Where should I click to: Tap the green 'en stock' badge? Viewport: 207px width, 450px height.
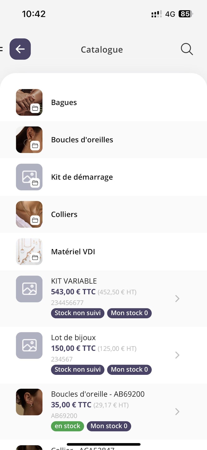point(68,426)
